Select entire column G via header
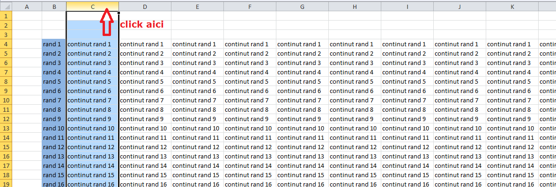The image size is (556, 187). click(x=302, y=7)
